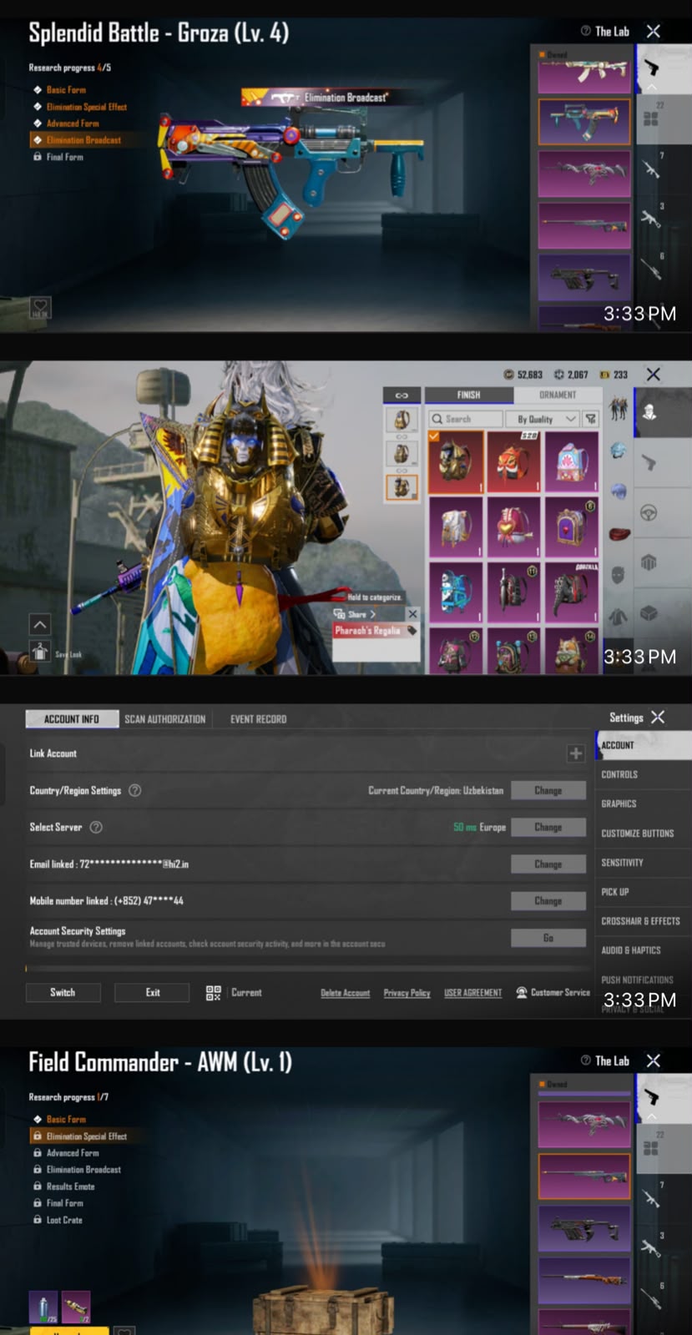Open the vehicle steering wheel category

649,513
